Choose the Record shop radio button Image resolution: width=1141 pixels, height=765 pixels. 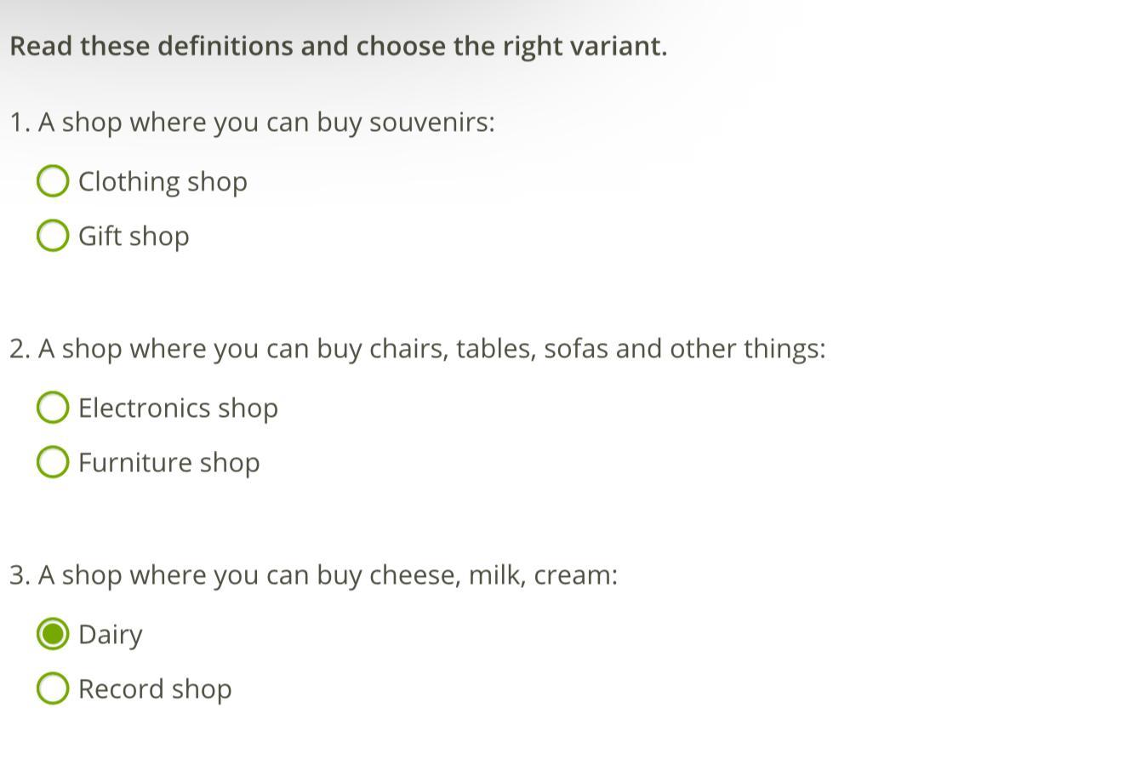53,688
